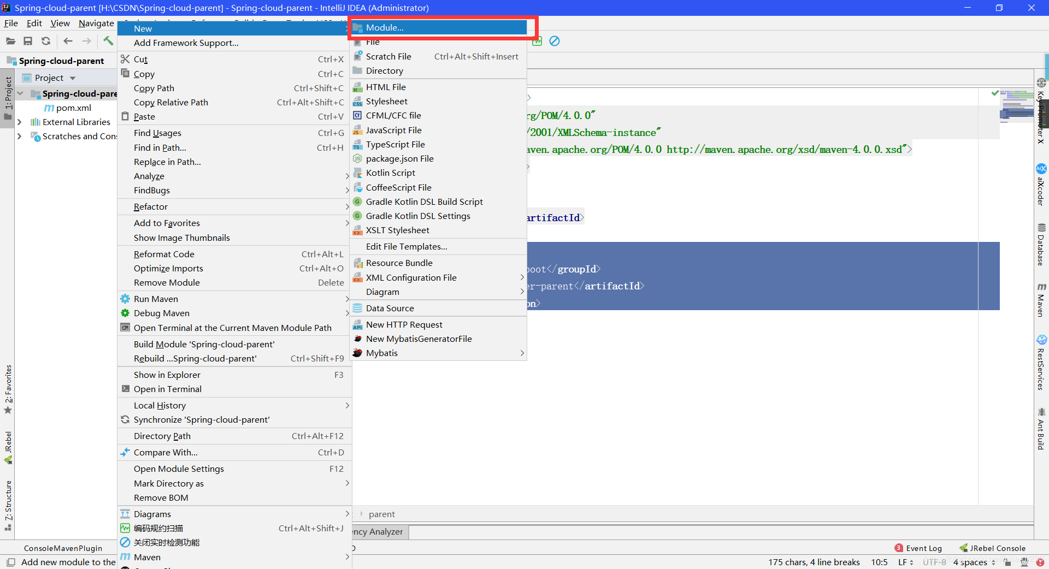Click Reformat Code entry

click(x=234, y=254)
